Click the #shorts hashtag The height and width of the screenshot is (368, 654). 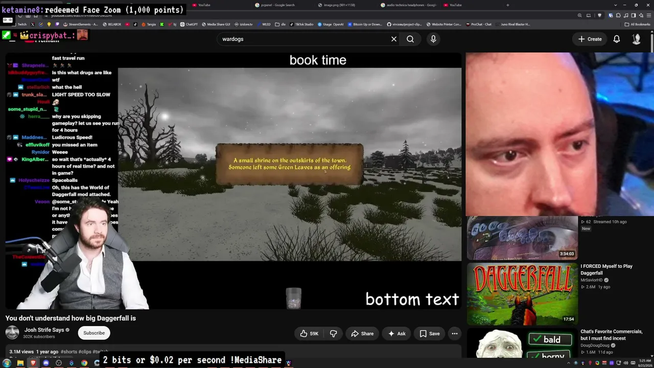[x=69, y=352]
